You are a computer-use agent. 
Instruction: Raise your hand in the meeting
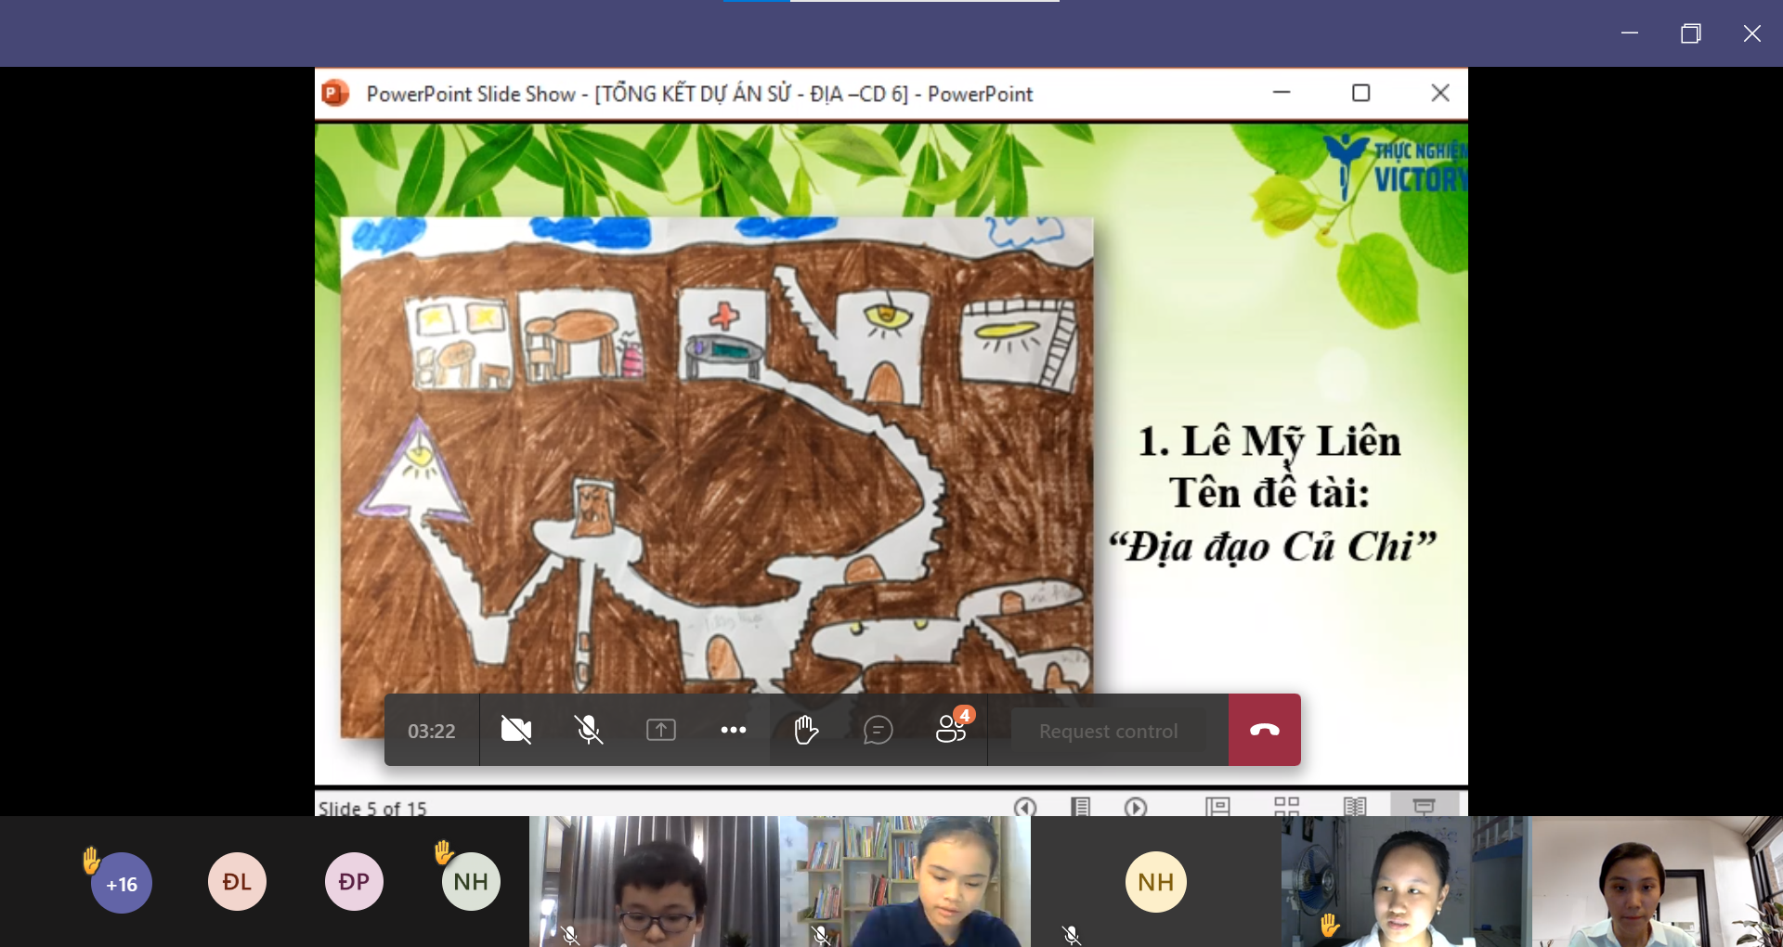[806, 731]
